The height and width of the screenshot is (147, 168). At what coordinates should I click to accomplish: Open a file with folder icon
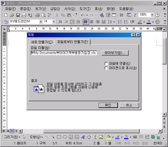coord(12,15)
